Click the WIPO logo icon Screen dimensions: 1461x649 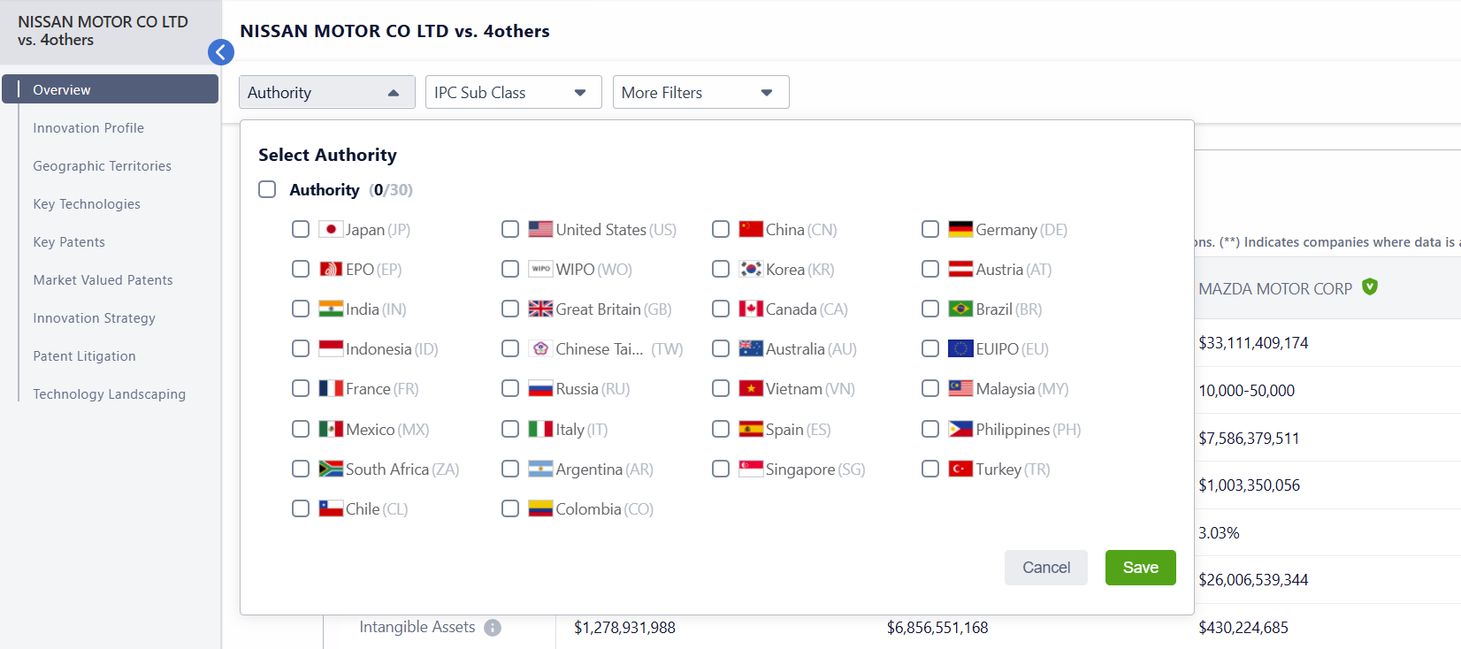tap(540, 269)
